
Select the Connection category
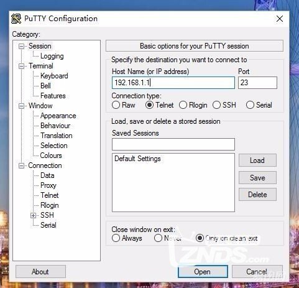(45, 165)
